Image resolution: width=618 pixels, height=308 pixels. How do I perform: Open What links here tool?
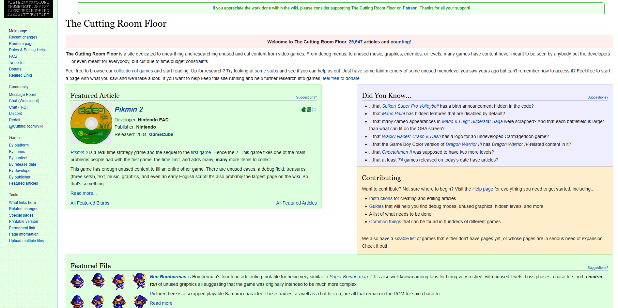23,203
